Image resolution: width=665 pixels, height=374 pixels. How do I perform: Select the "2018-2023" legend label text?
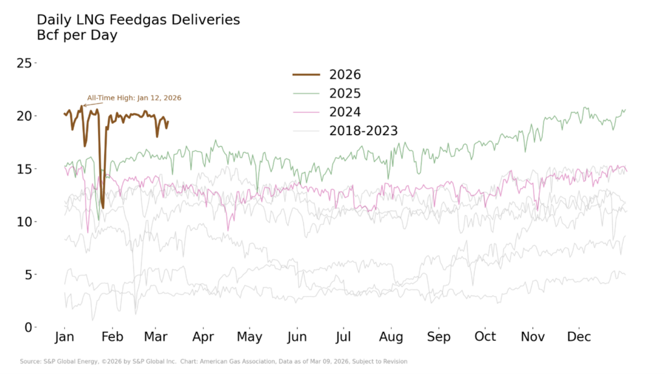click(364, 131)
